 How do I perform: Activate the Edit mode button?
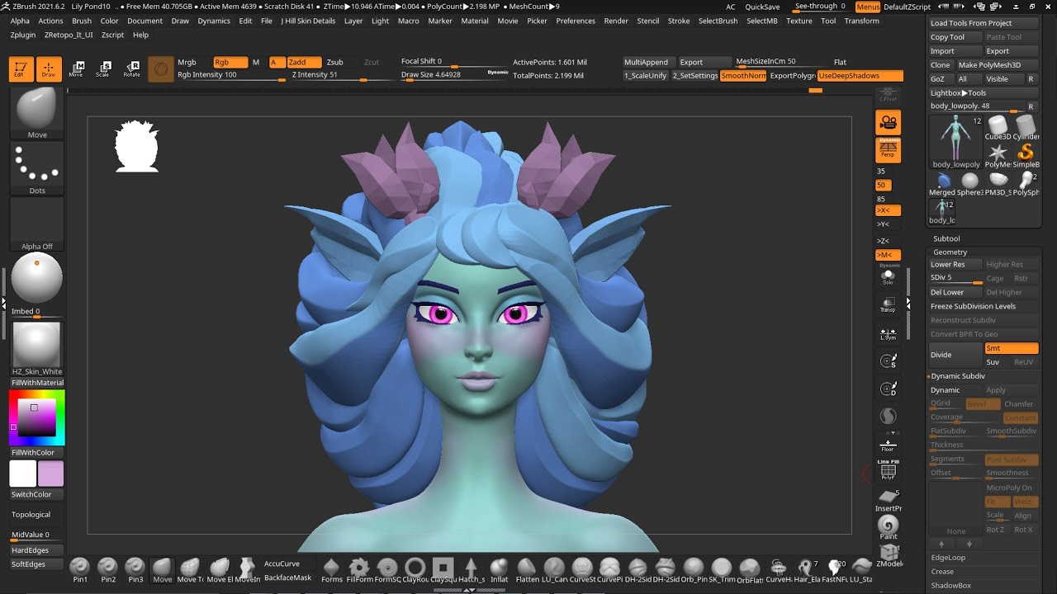pyautogui.click(x=21, y=69)
